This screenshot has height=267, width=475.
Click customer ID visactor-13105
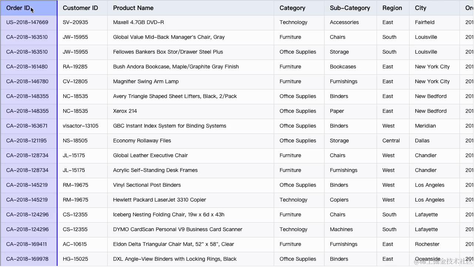(80, 126)
